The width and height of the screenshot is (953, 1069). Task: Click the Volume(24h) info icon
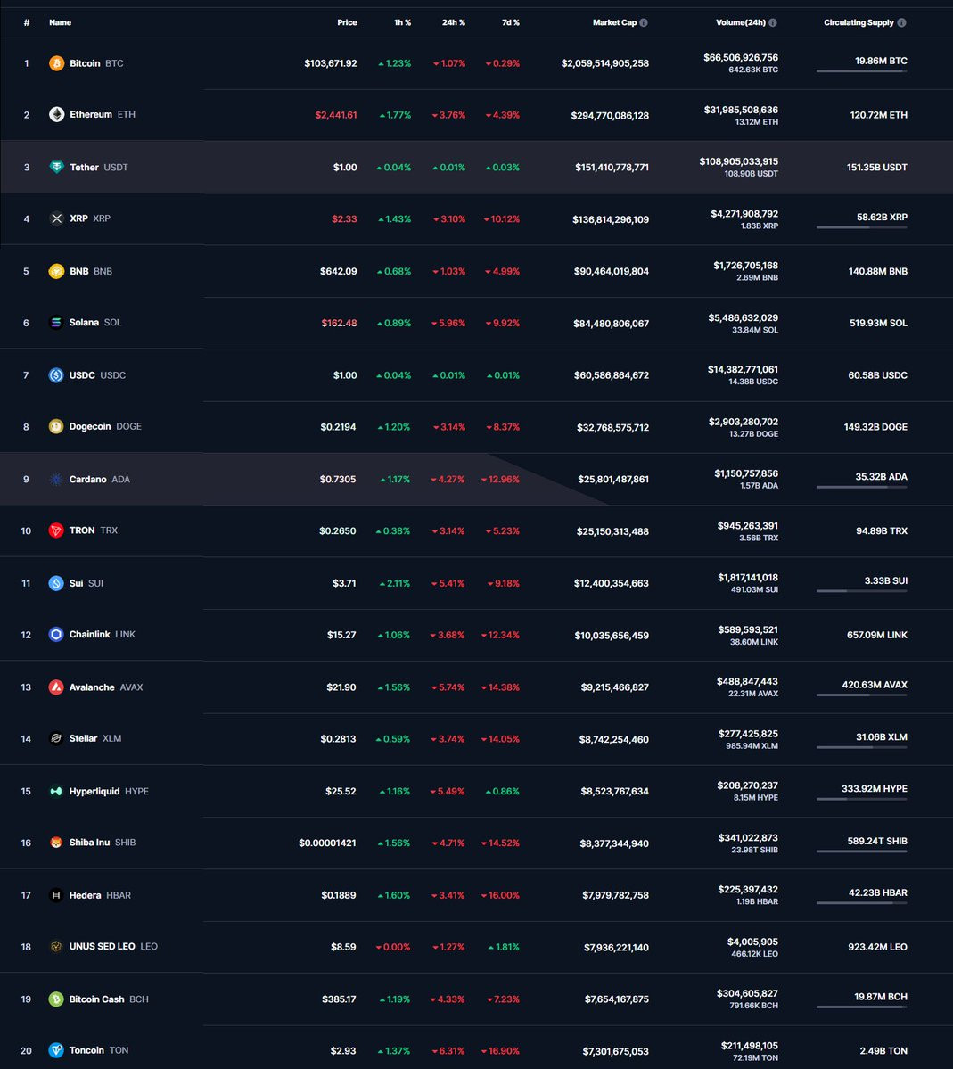[772, 22]
